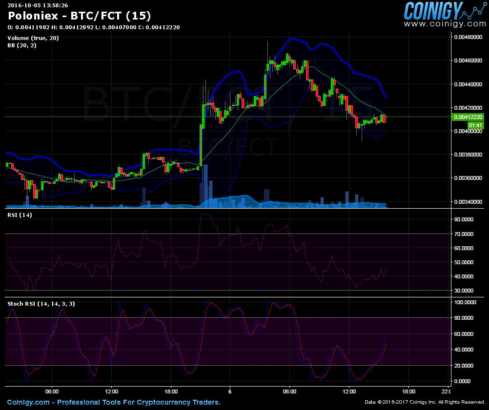The image size is (489, 410).
Task: Select the OHLC values line under the title
Action: (x=94, y=27)
